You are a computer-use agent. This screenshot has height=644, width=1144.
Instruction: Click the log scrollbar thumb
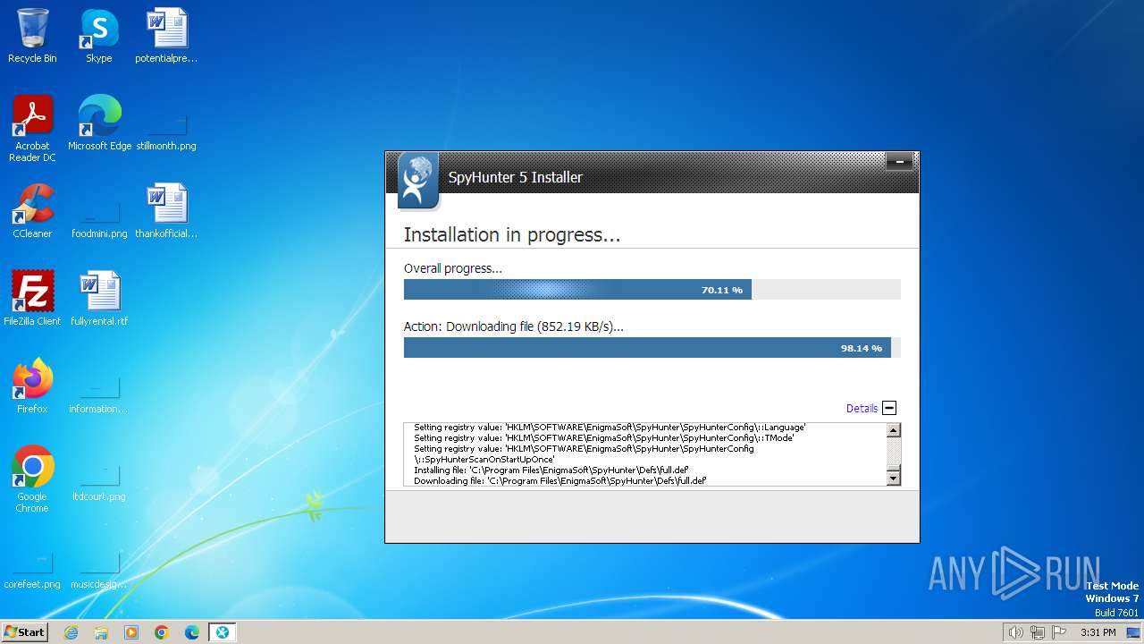click(893, 470)
